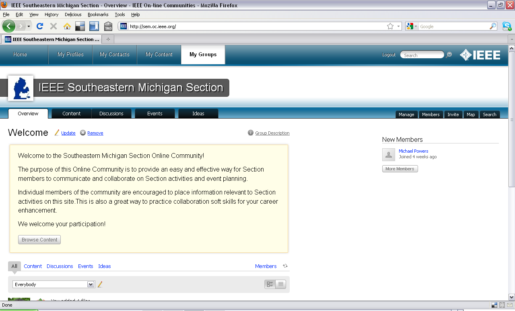Click the site search magnifier next to Logout
Viewport: 515px width, 311px height.
tap(449, 55)
